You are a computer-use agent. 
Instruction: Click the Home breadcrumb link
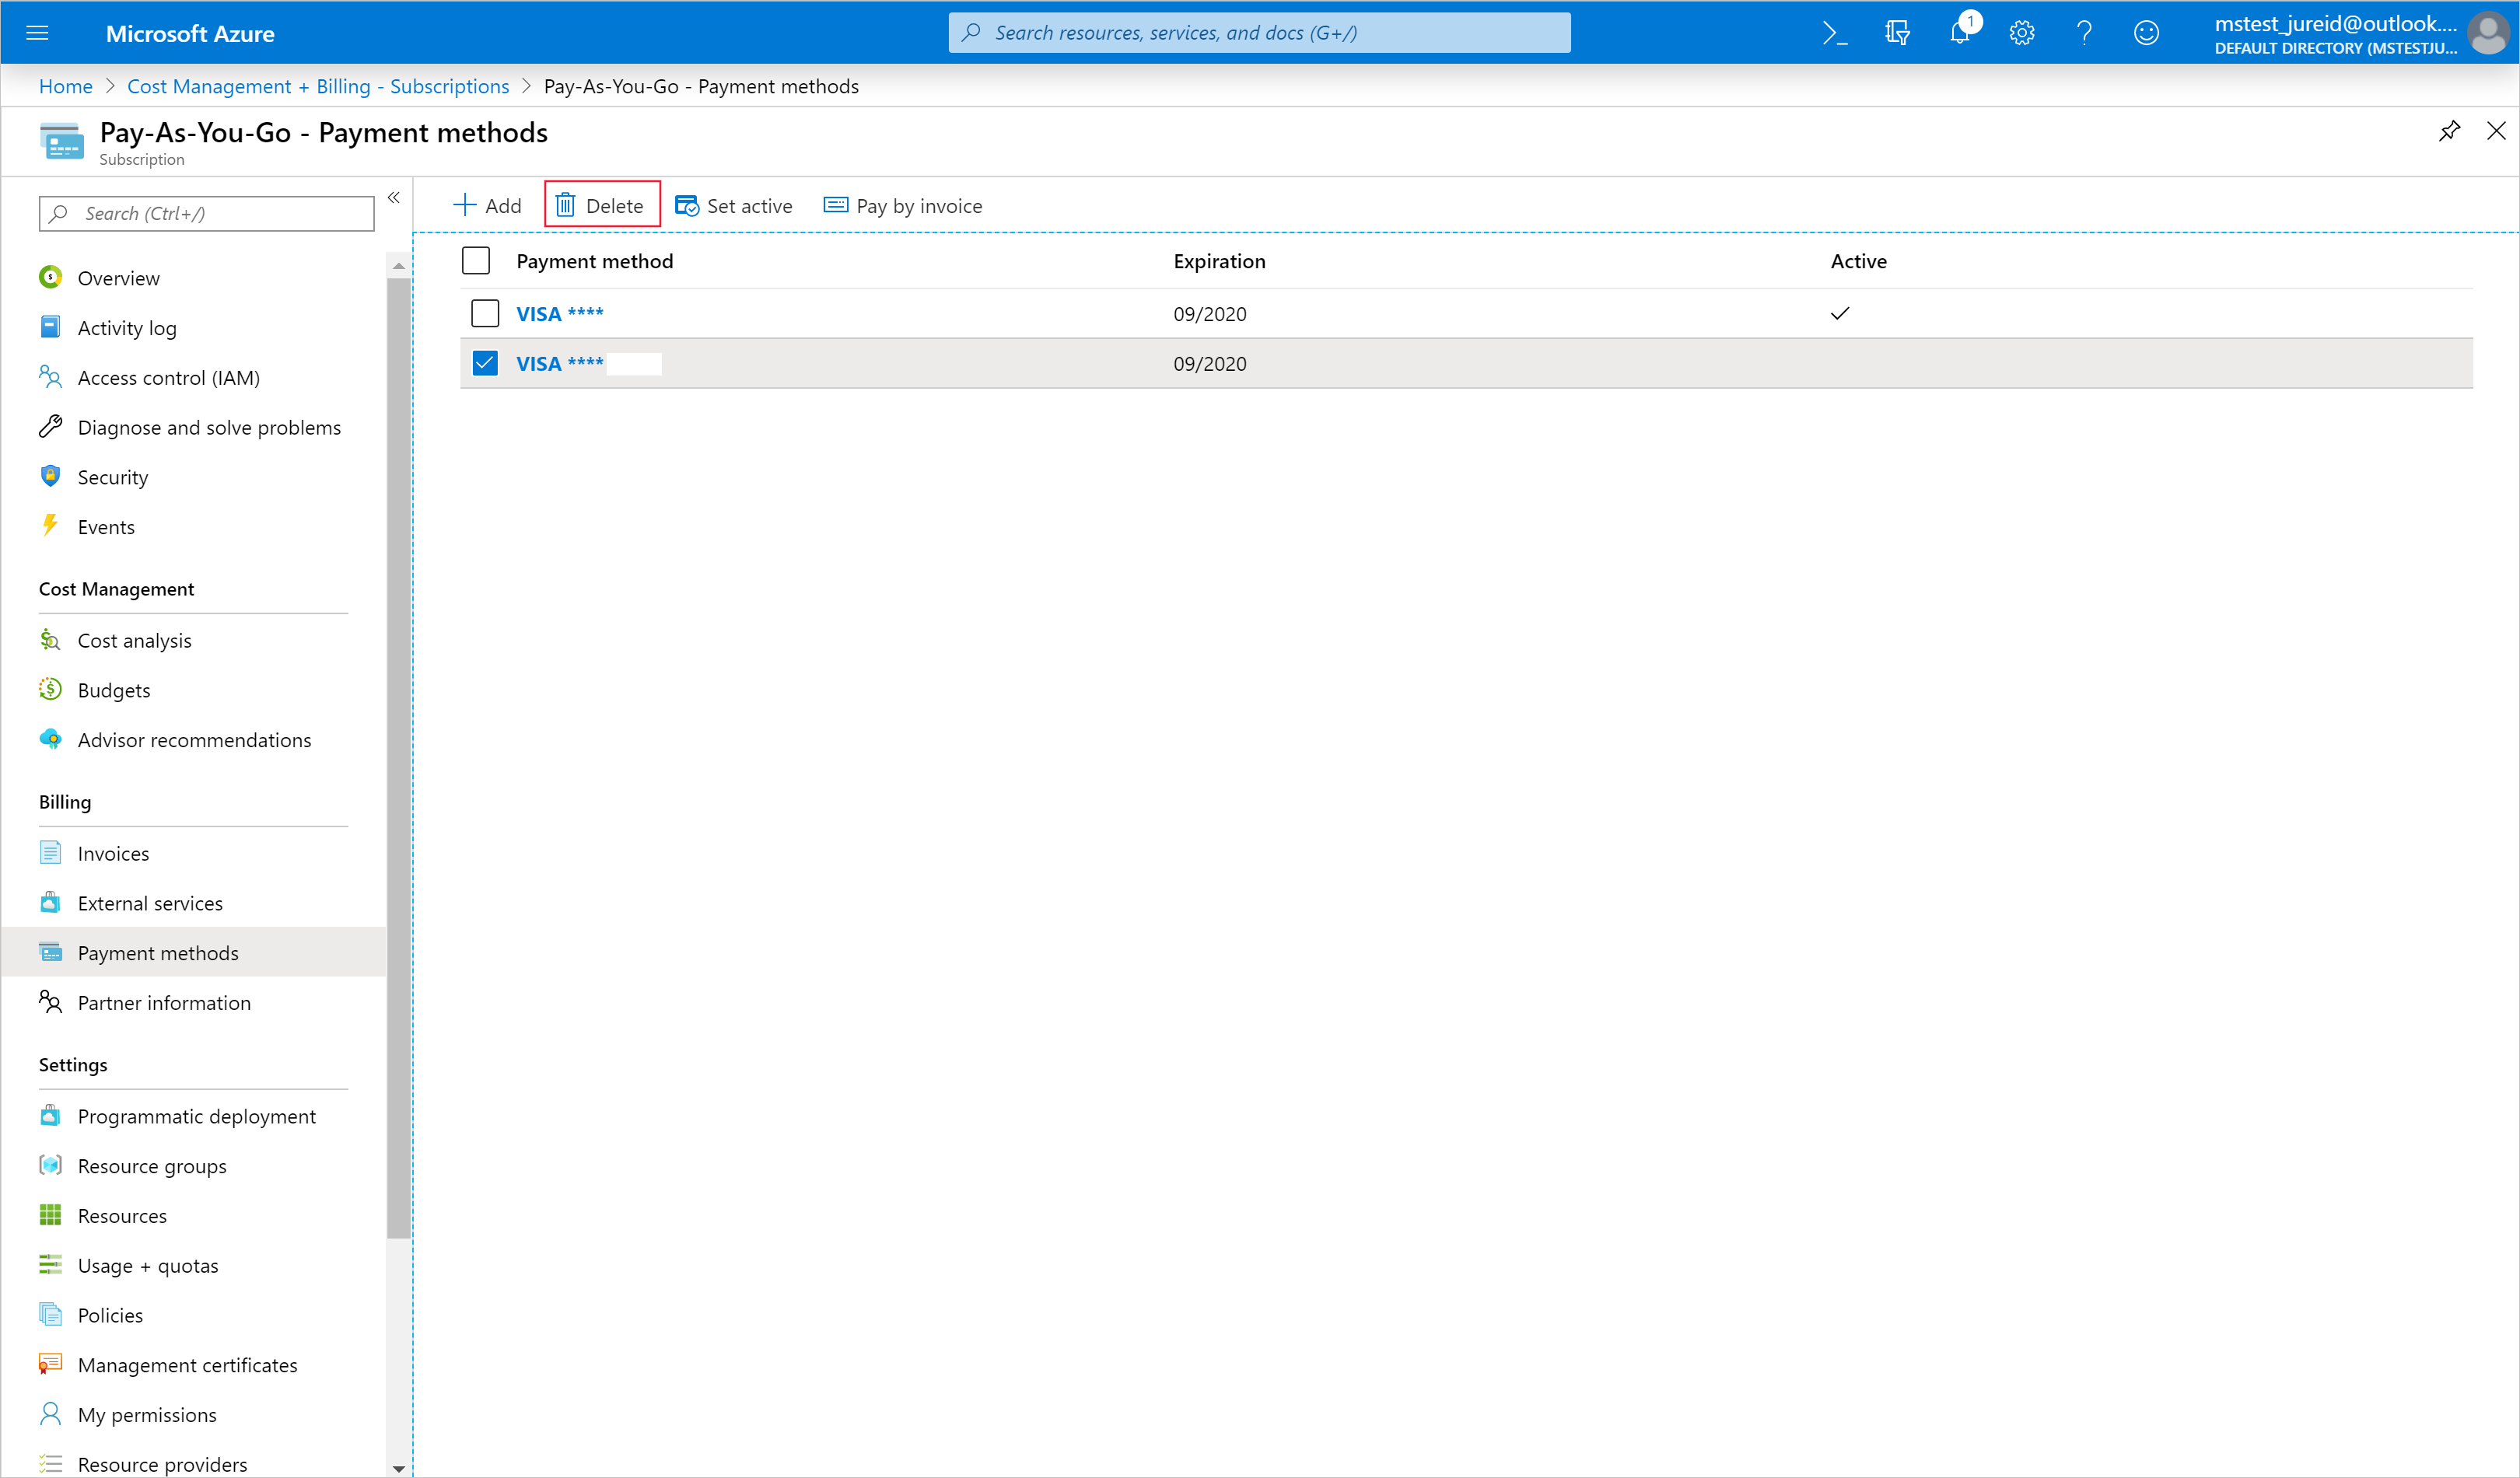tap(65, 86)
